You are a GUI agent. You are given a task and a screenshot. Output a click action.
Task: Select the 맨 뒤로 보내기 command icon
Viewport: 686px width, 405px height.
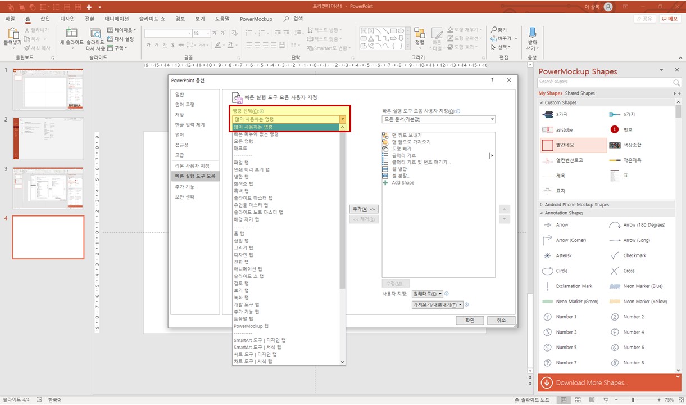tap(385, 135)
